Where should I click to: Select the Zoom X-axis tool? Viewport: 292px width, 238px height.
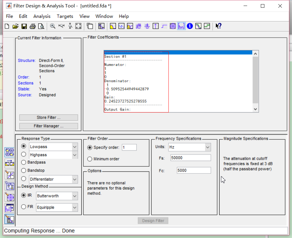pos(61,26)
